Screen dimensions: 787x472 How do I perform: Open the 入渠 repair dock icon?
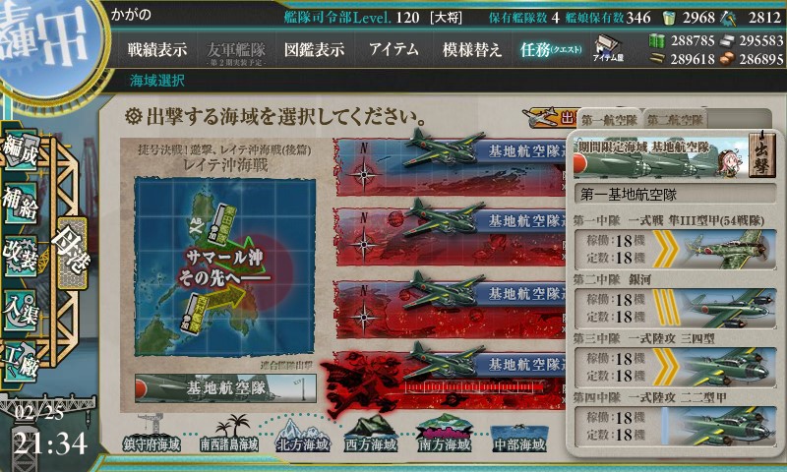[20, 310]
